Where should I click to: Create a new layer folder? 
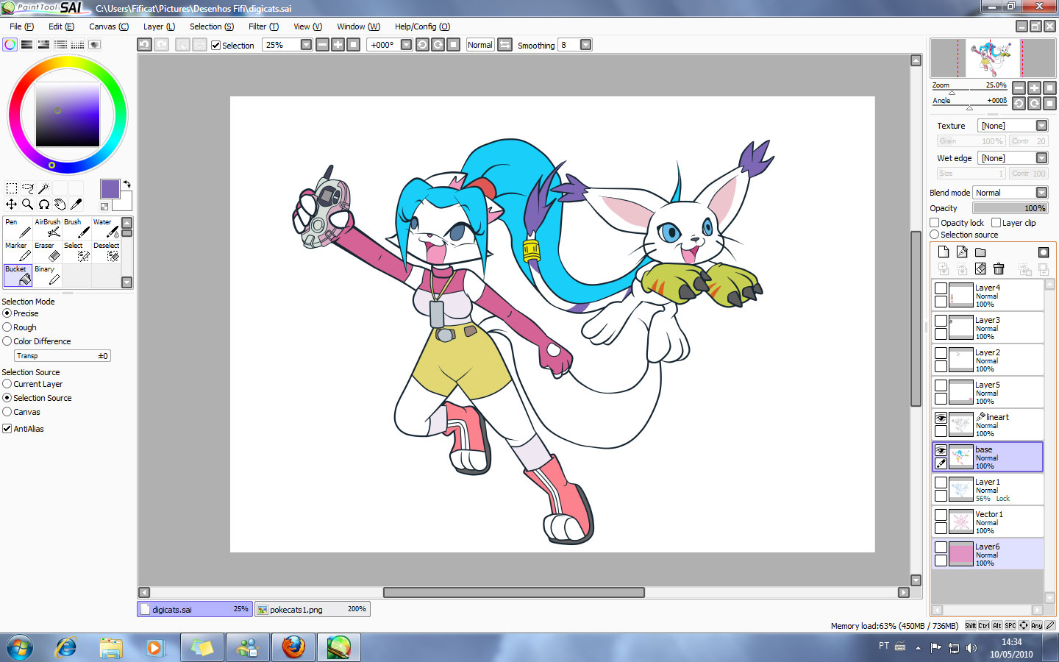click(x=980, y=252)
